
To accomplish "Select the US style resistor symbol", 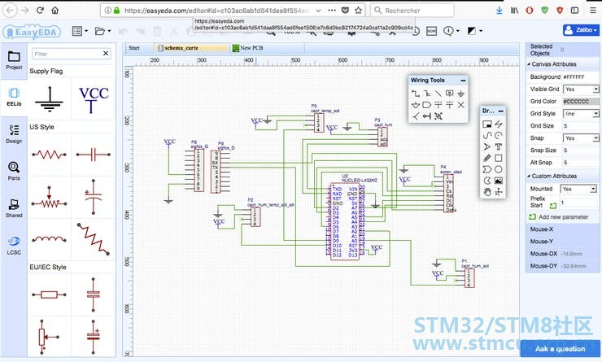I will pyautogui.click(x=49, y=155).
